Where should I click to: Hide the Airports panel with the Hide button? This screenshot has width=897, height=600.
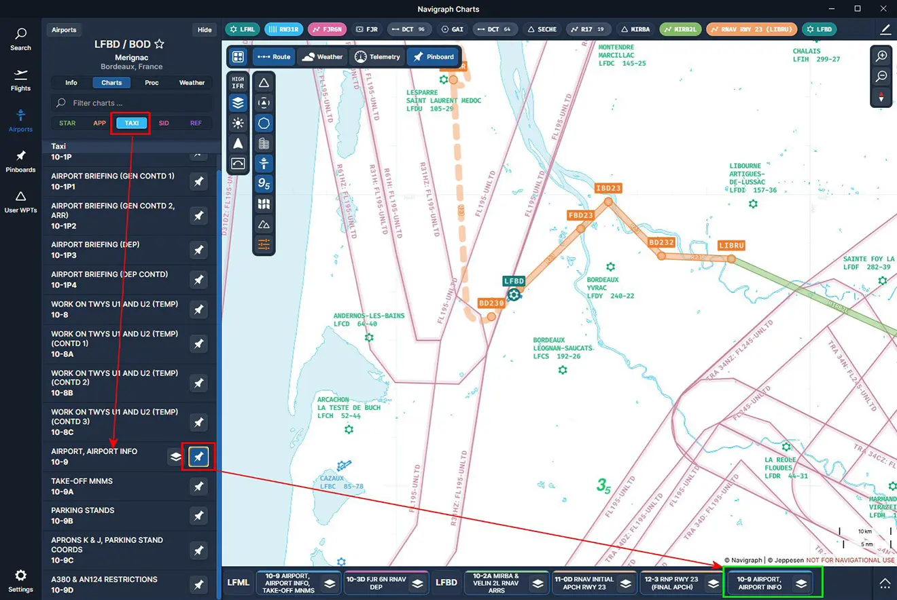(205, 30)
